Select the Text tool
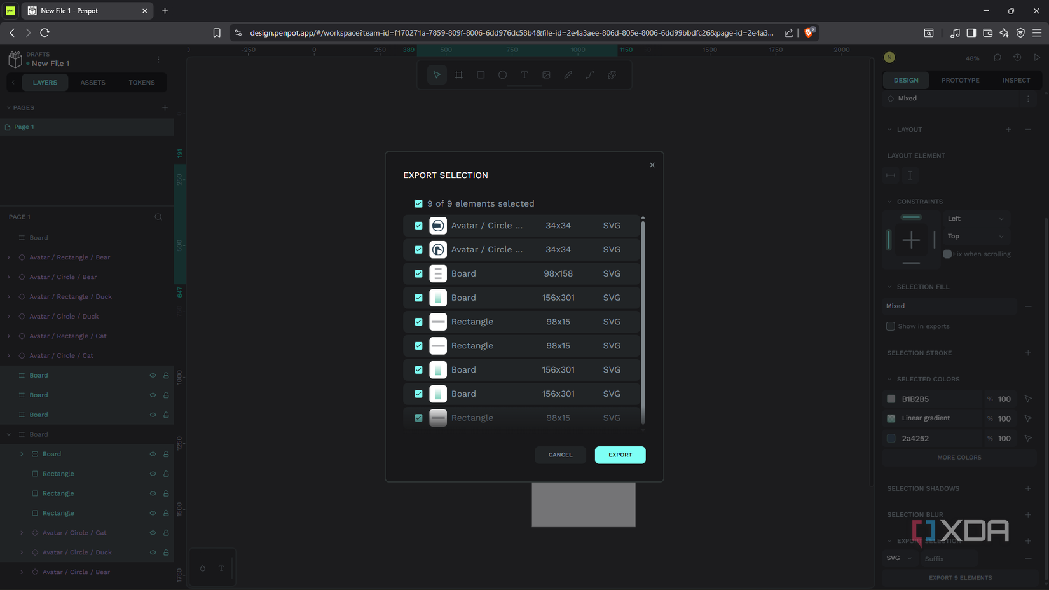Screen dimensions: 1049x590 pyautogui.click(x=524, y=75)
